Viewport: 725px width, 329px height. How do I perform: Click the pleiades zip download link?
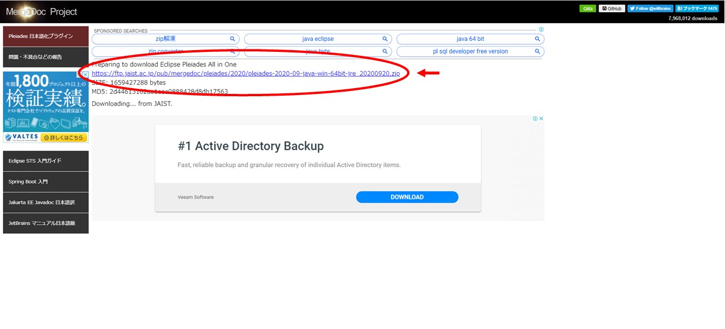click(246, 74)
